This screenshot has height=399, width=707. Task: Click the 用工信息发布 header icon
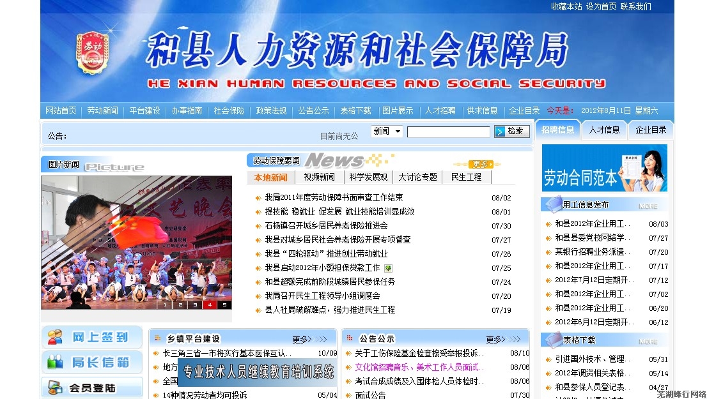point(553,204)
